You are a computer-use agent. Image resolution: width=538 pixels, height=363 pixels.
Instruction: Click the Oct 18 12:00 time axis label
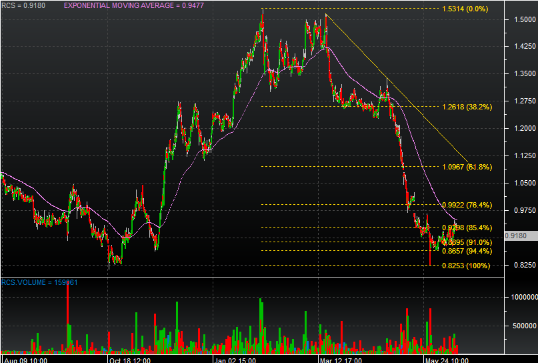130,359
